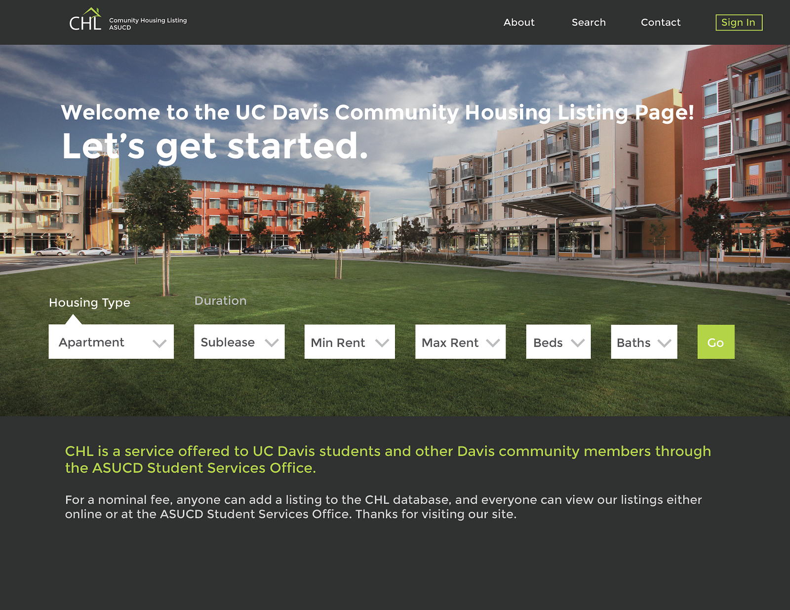Screen dimensions: 790x610
Task: Open the Min Rent dropdown
Action: point(350,342)
